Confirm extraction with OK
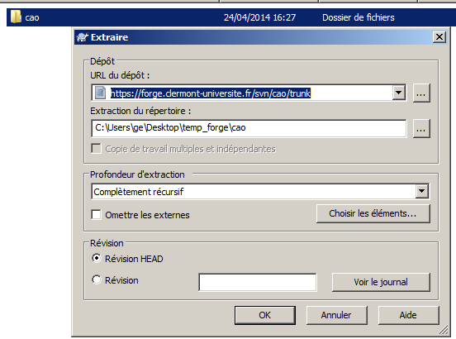Image resolution: width=456 pixels, height=339 pixels. click(x=265, y=315)
